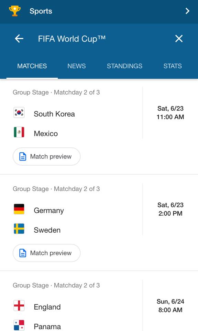Image resolution: width=198 pixels, height=331 pixels.
Task: Click the Panama flag icon
Action: [19, 325]
